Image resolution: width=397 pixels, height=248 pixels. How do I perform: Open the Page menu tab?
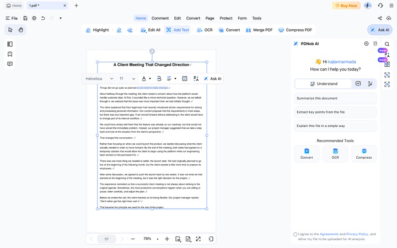(210, 18)
